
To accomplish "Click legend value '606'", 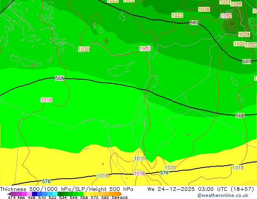I will click(124, 197).
